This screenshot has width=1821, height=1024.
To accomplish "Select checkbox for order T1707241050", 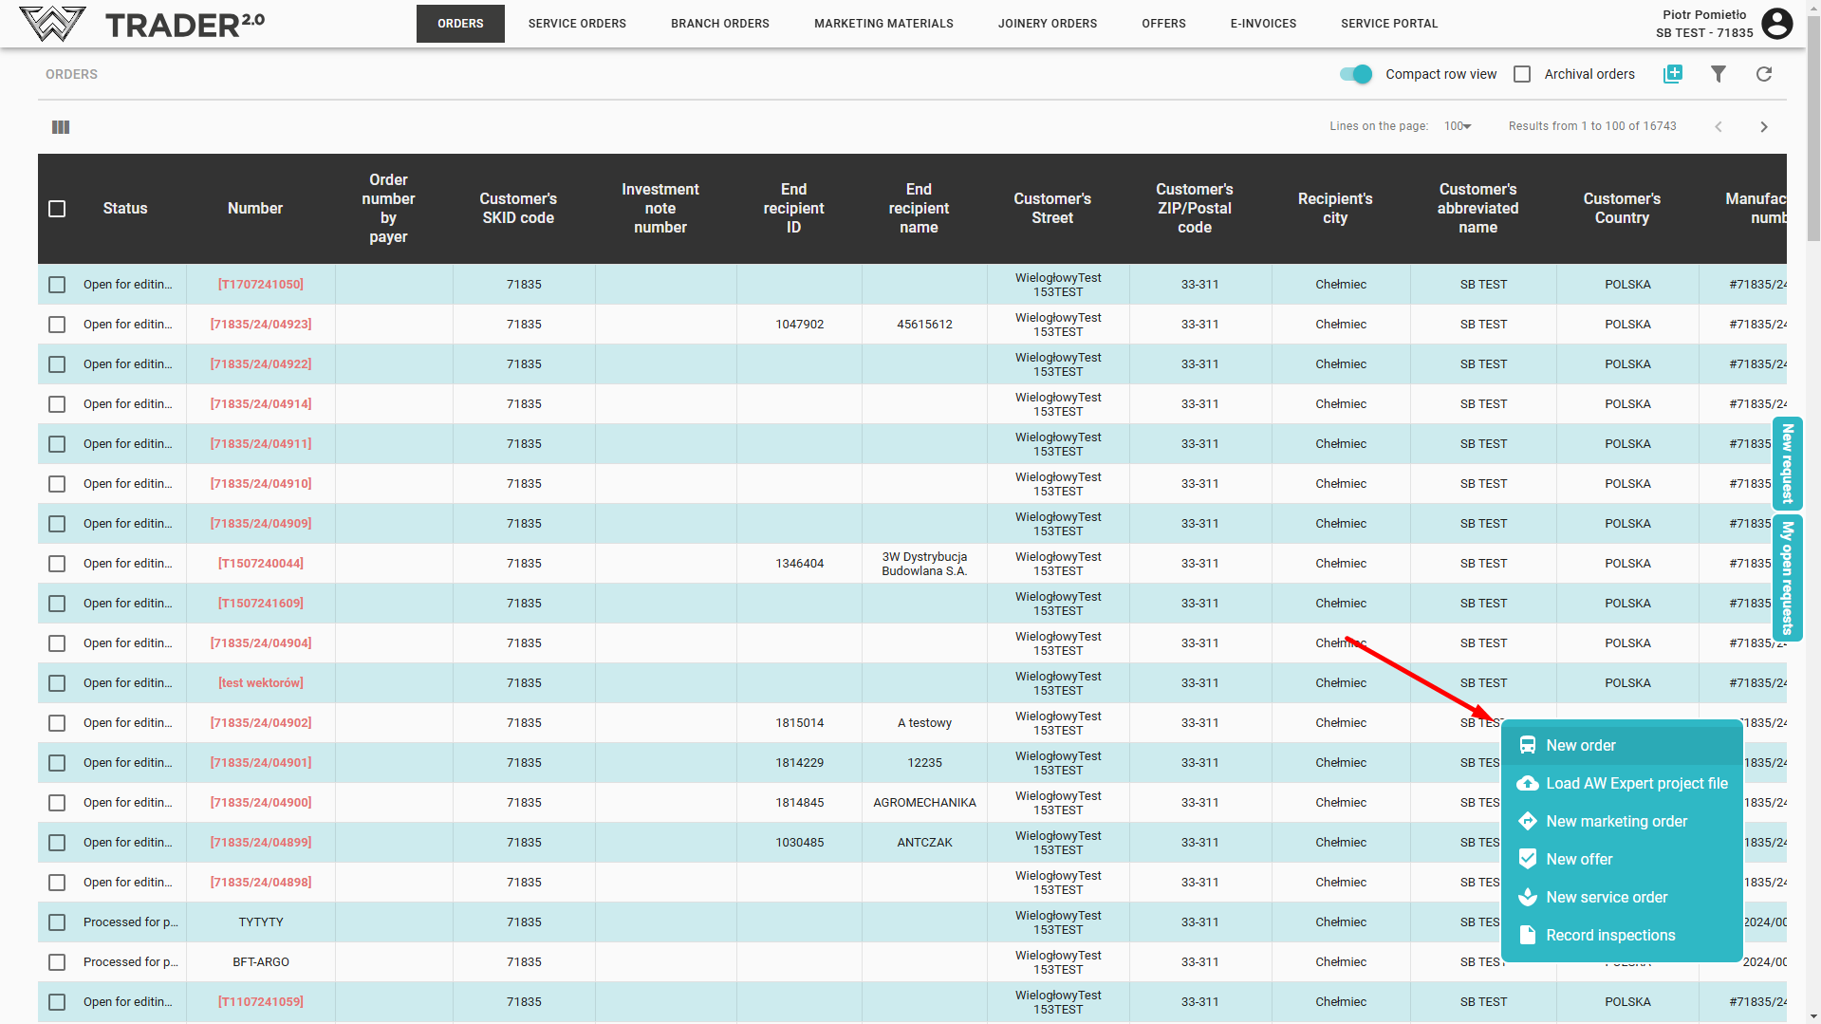I will 57,285.
